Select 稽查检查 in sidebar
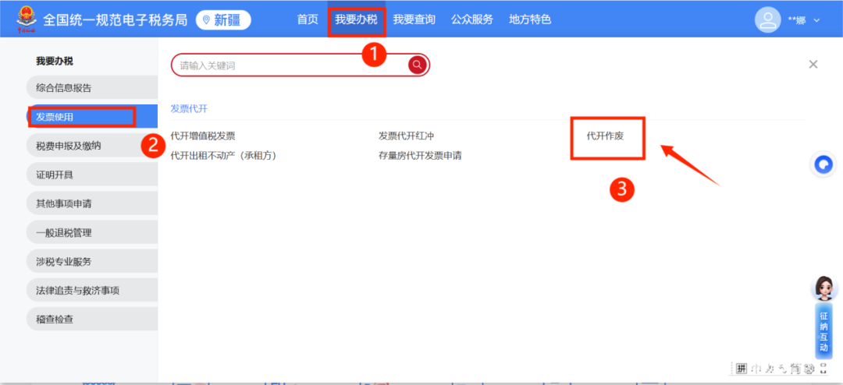This screenshot has width=843, height=385. [92, 320]
